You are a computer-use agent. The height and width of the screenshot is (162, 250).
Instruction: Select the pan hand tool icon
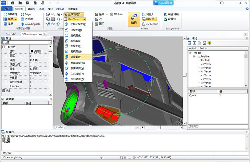(x=58, y=24)
